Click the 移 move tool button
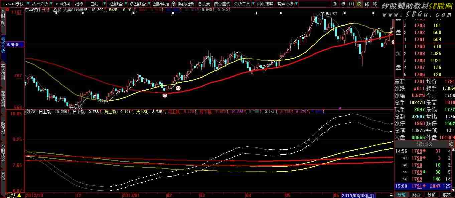The width and height of the screenshot is (455, 198). [375, 4]
